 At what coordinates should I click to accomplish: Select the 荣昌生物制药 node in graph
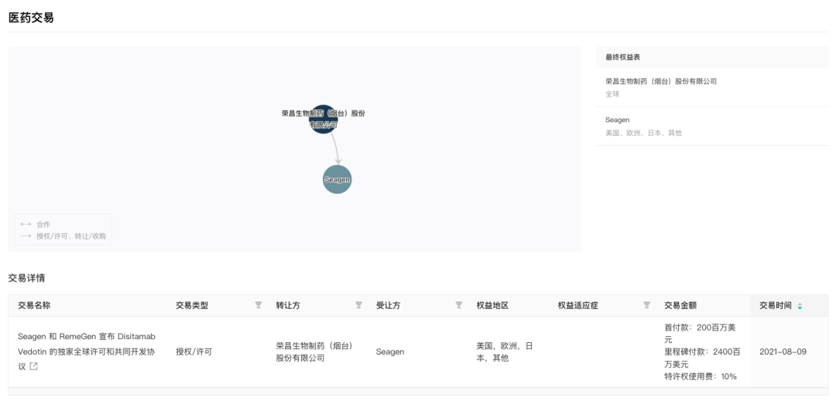pos(324,119)
